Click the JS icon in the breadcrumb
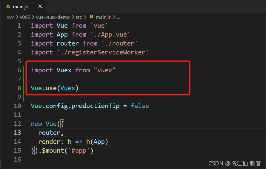Viewport: 266px width, 169px height. point(91,17)
